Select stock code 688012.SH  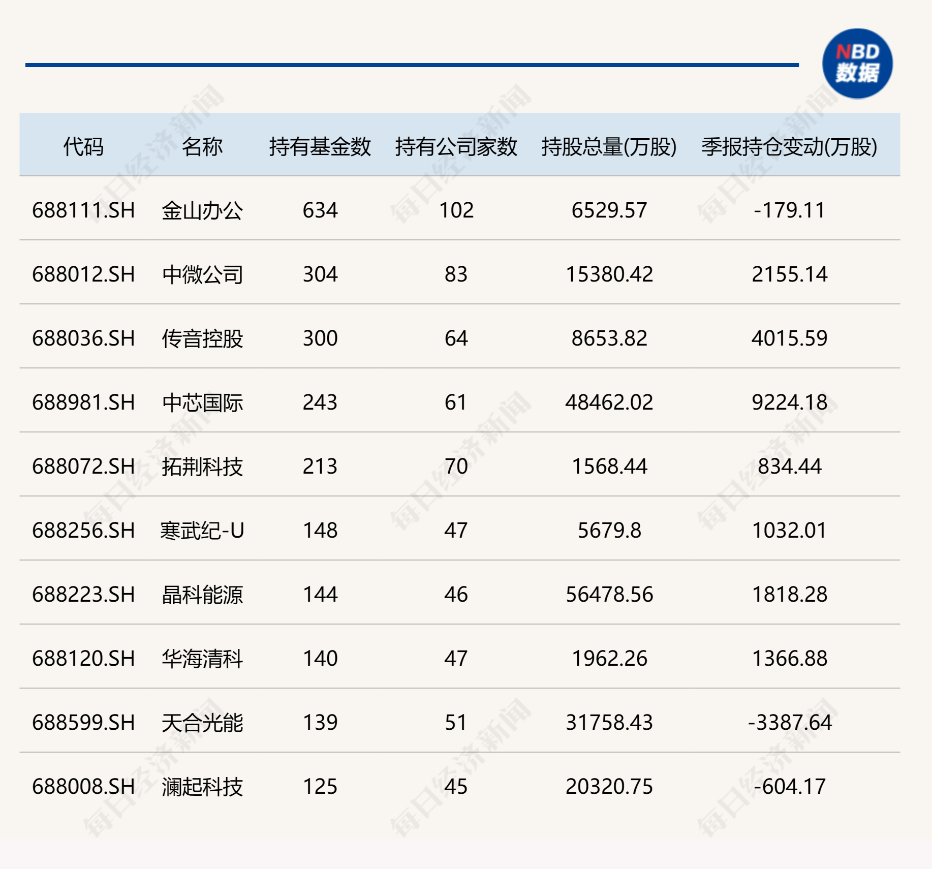pyautogui.click(x=83, y=274)
